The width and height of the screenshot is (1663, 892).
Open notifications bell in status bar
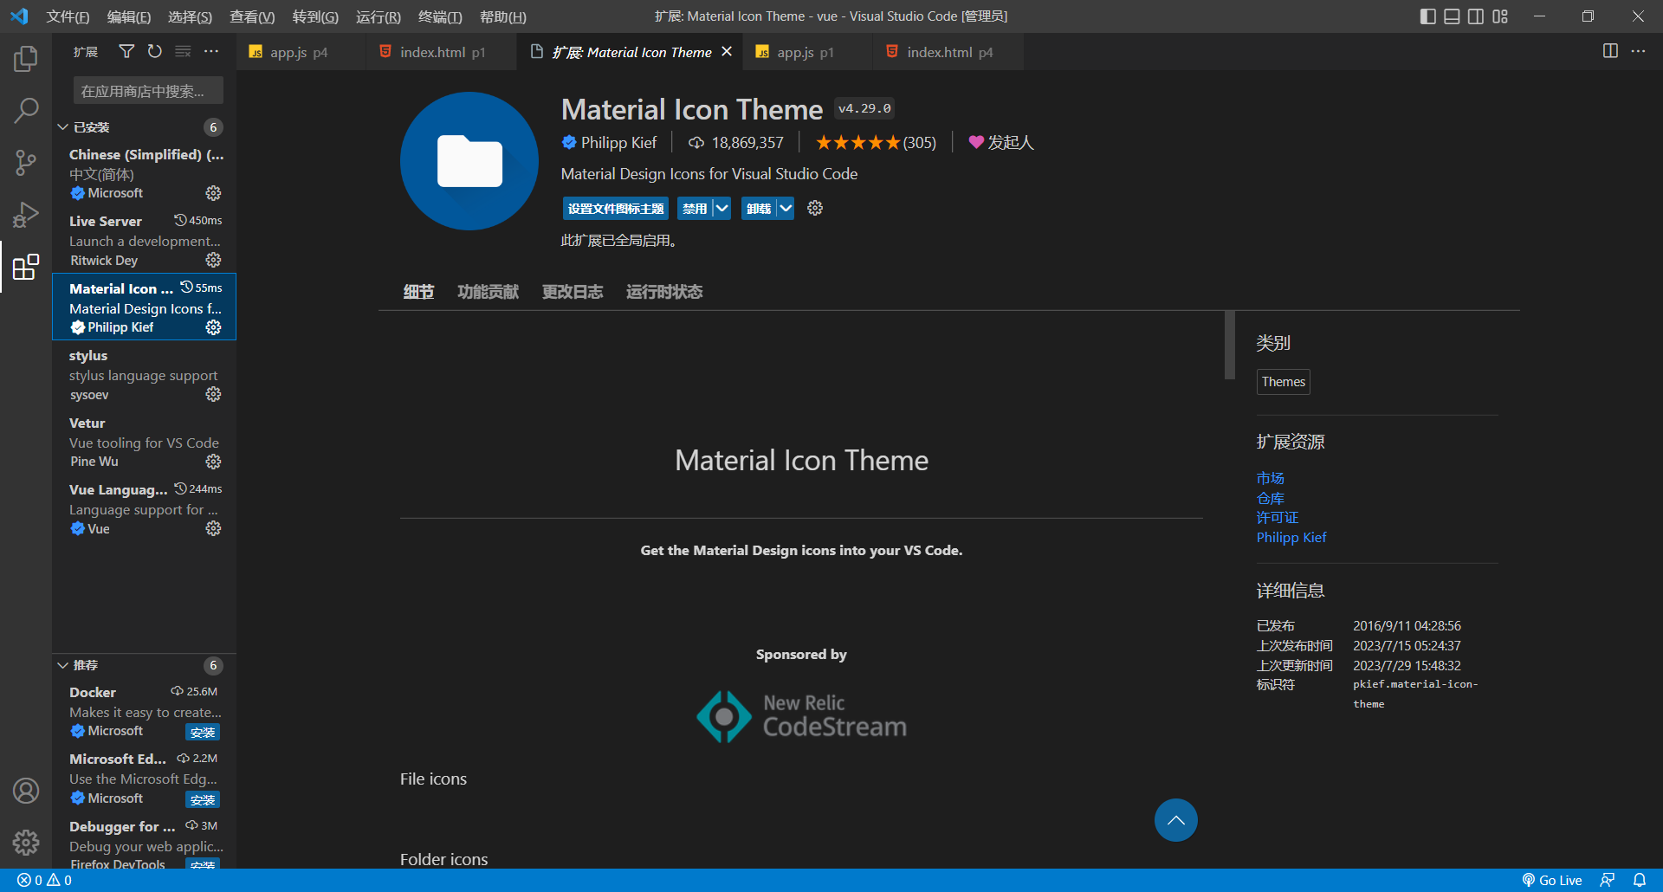click(1640, 880)
